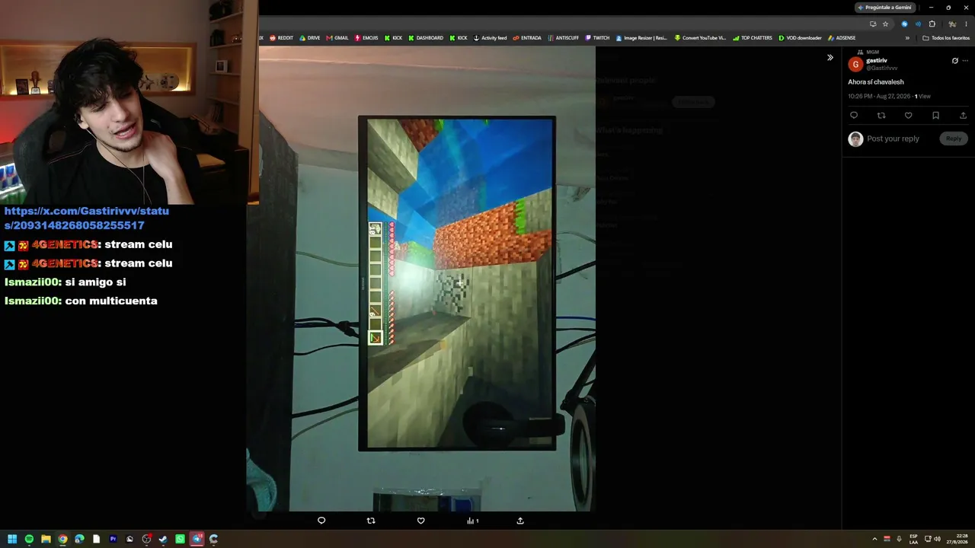
Task: Open the ENTRADA bookmark
Action: pos(527,38)
